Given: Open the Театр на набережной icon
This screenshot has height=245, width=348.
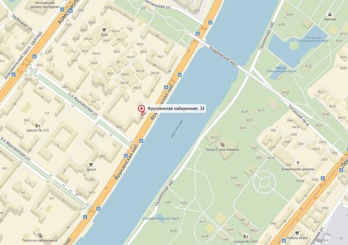Looking at the screenshot, I should click(40, 235).
